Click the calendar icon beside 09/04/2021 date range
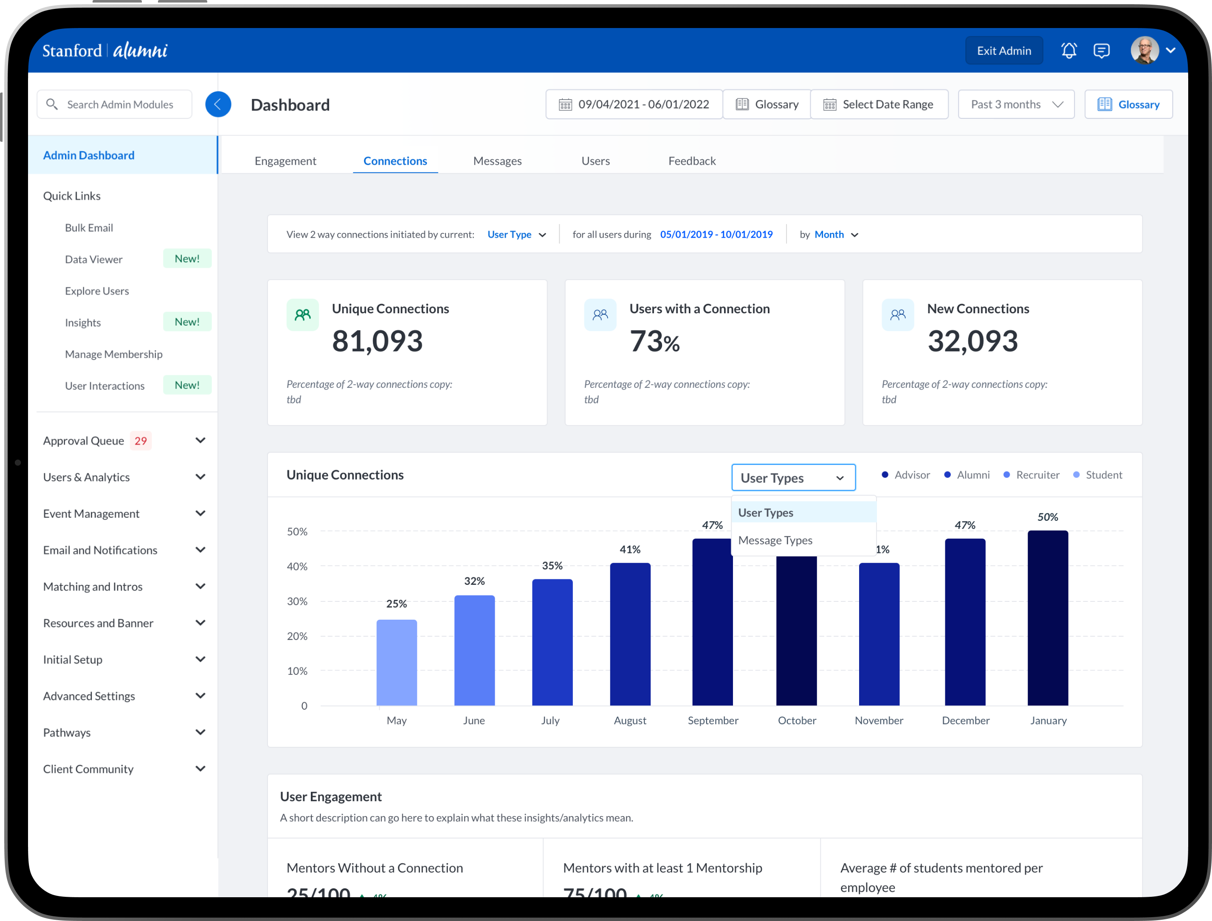 coord(565,104)
